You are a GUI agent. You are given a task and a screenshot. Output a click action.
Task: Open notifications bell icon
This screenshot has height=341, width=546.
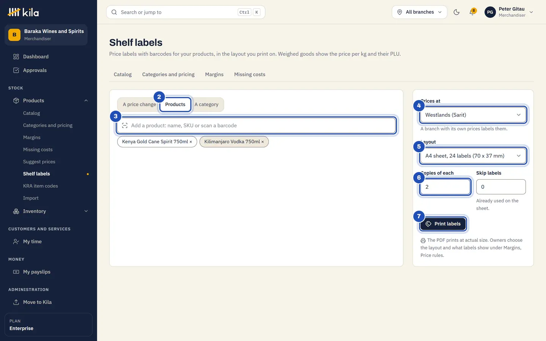tap(472, 12)
